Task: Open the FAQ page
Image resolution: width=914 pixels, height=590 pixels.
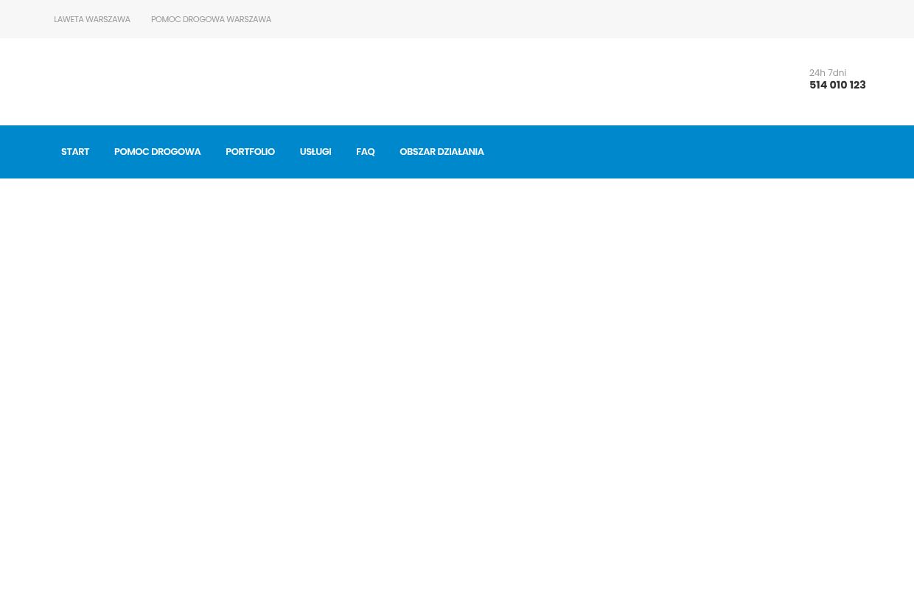Action: click(365, 152)
